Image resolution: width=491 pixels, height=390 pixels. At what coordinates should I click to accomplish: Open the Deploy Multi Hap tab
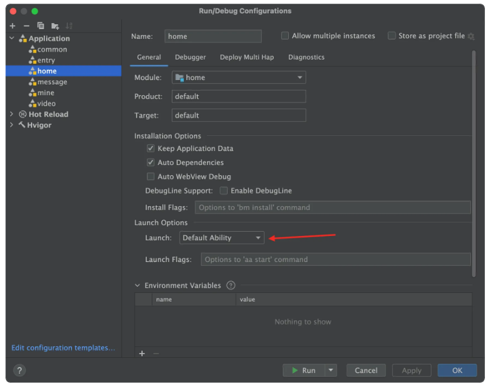click(247, 57)
